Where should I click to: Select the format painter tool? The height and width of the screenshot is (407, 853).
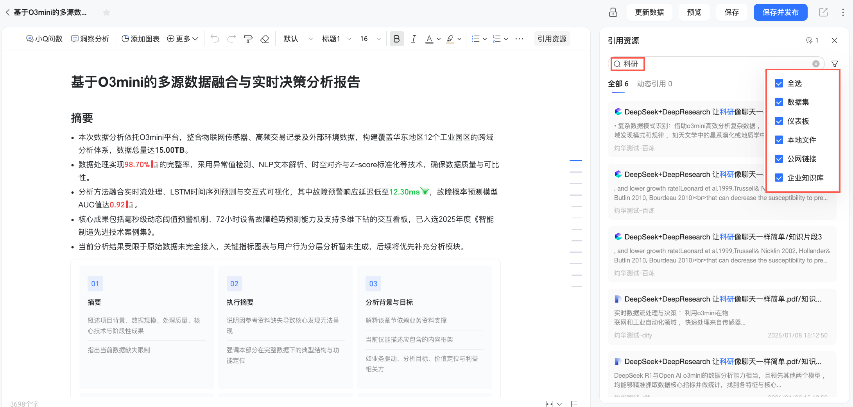click(x=248, y=39)
